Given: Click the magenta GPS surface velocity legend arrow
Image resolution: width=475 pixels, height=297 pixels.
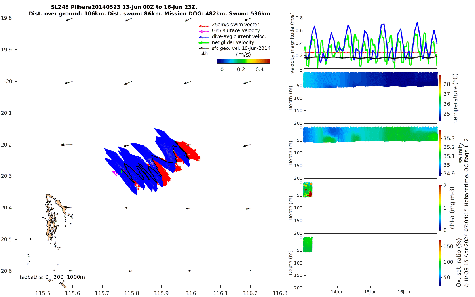Looking at the screenshot, I should [203, 31].
